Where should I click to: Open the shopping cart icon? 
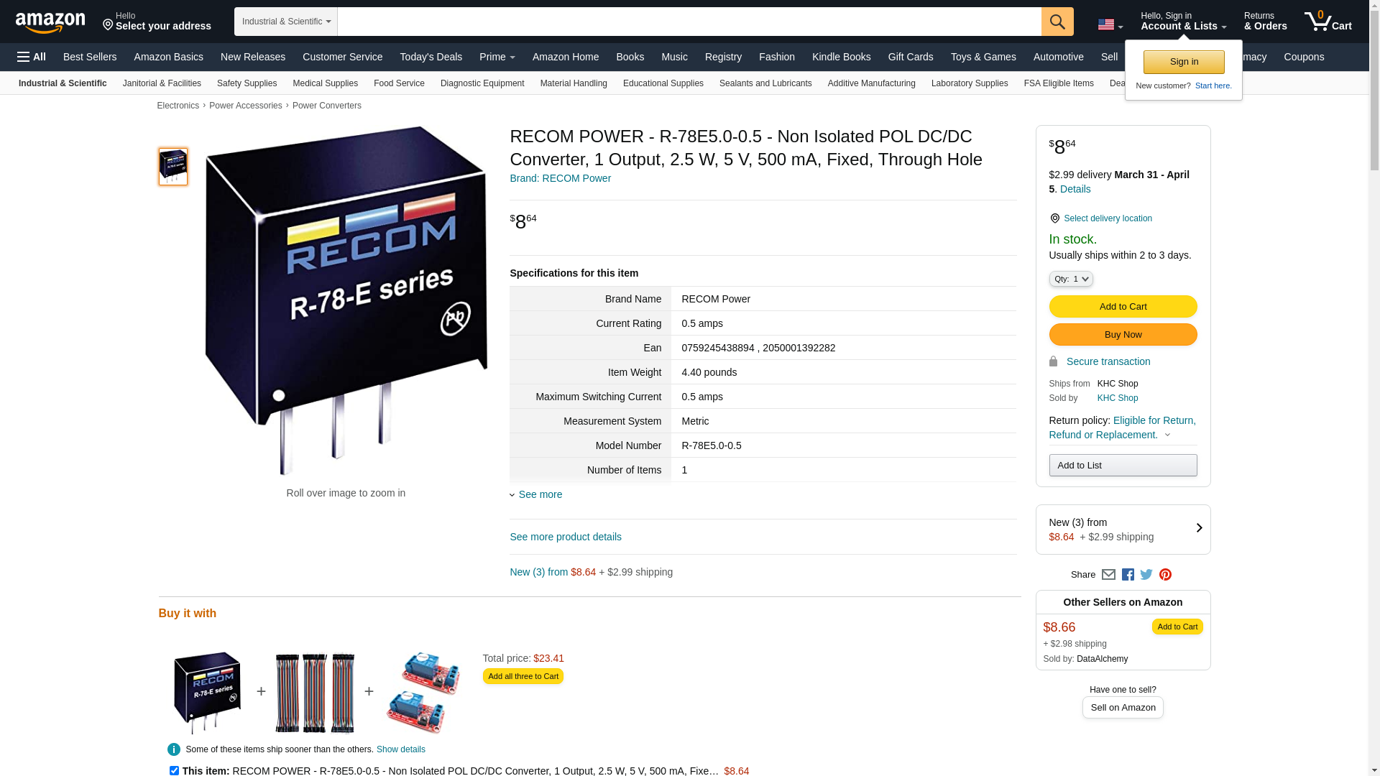(x=1328, y=22)
